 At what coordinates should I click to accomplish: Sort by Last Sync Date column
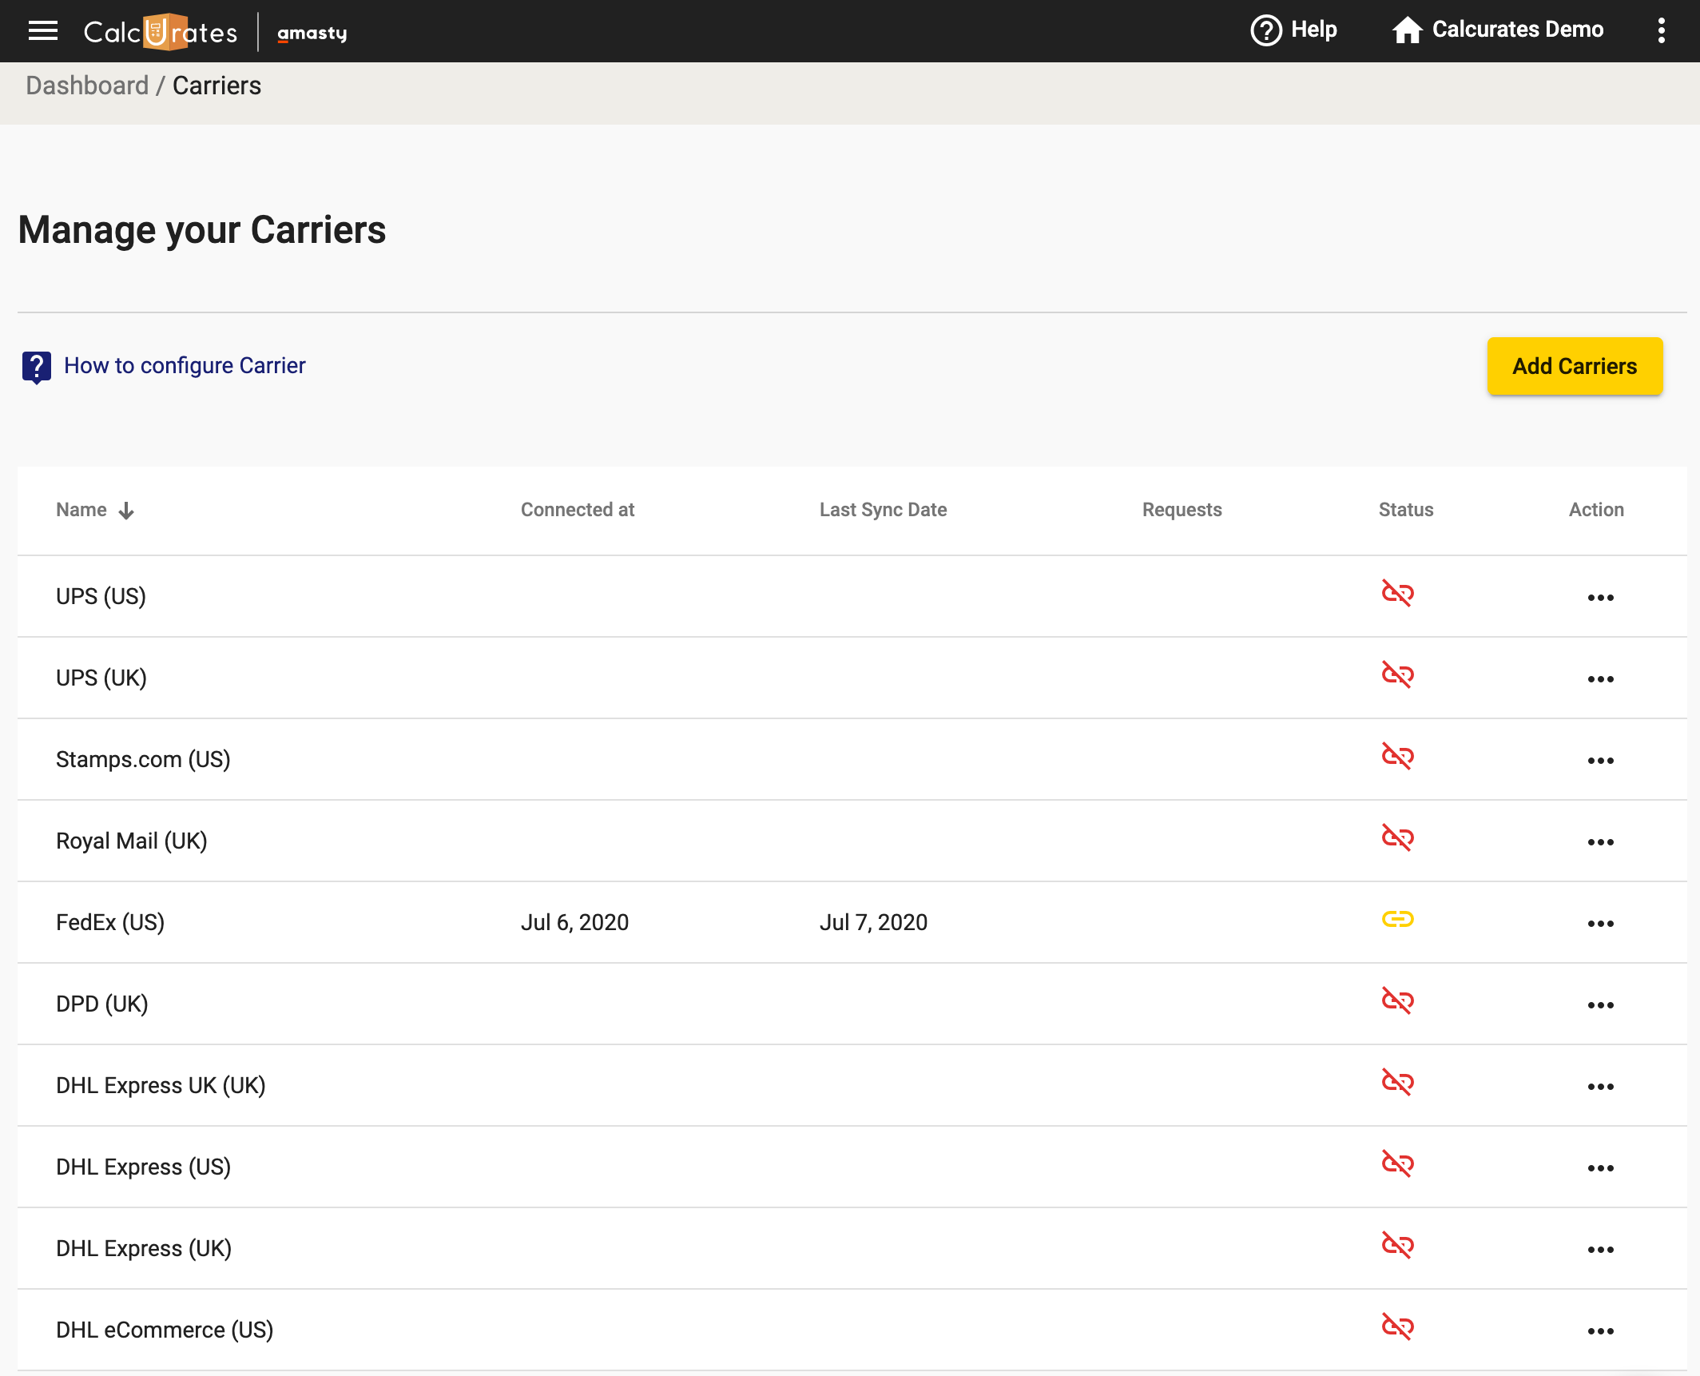coord(883,510)
